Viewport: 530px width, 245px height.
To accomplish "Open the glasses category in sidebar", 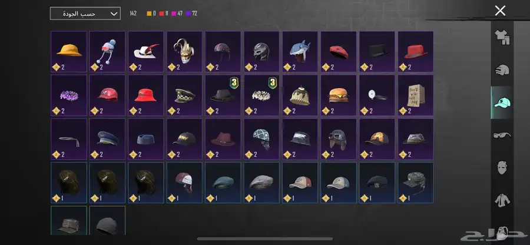I will 502,135.
